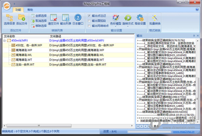Click the line icon of 南海诸岛.WL

pos(13,55)
